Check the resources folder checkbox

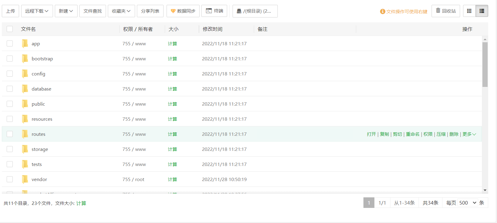[10, 119]
